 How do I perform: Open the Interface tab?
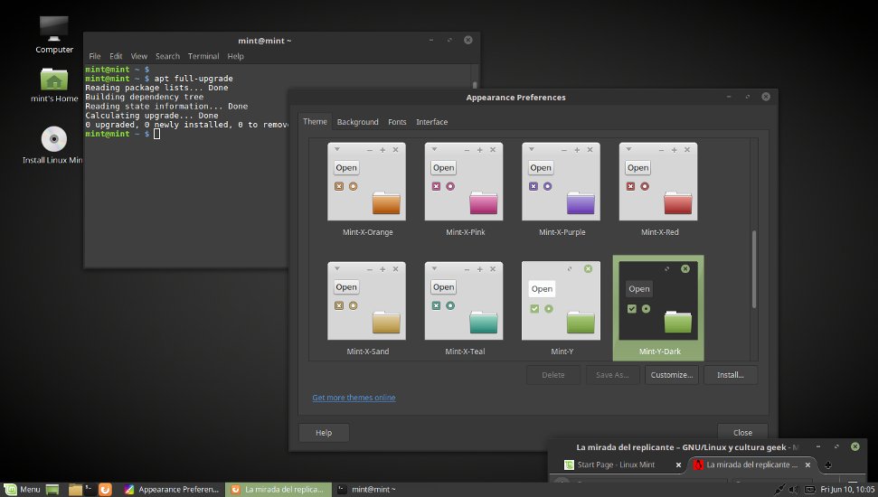[431, 122]
